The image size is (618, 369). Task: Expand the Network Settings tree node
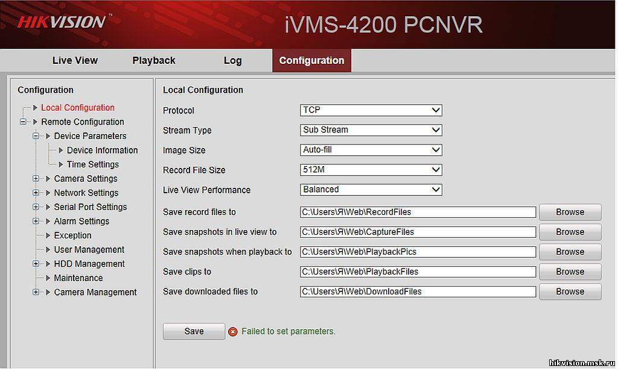coord(36,193)
